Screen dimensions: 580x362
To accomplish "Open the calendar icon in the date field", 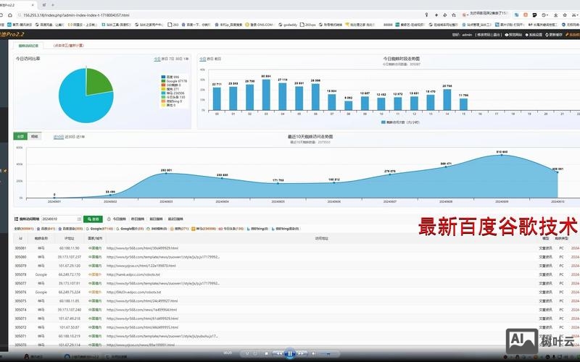I will point(78,219).
